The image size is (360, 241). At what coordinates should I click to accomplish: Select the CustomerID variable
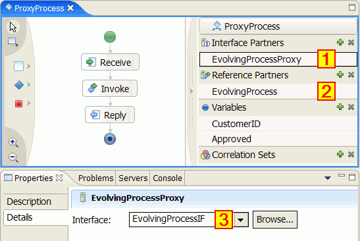tap(278, 124)
